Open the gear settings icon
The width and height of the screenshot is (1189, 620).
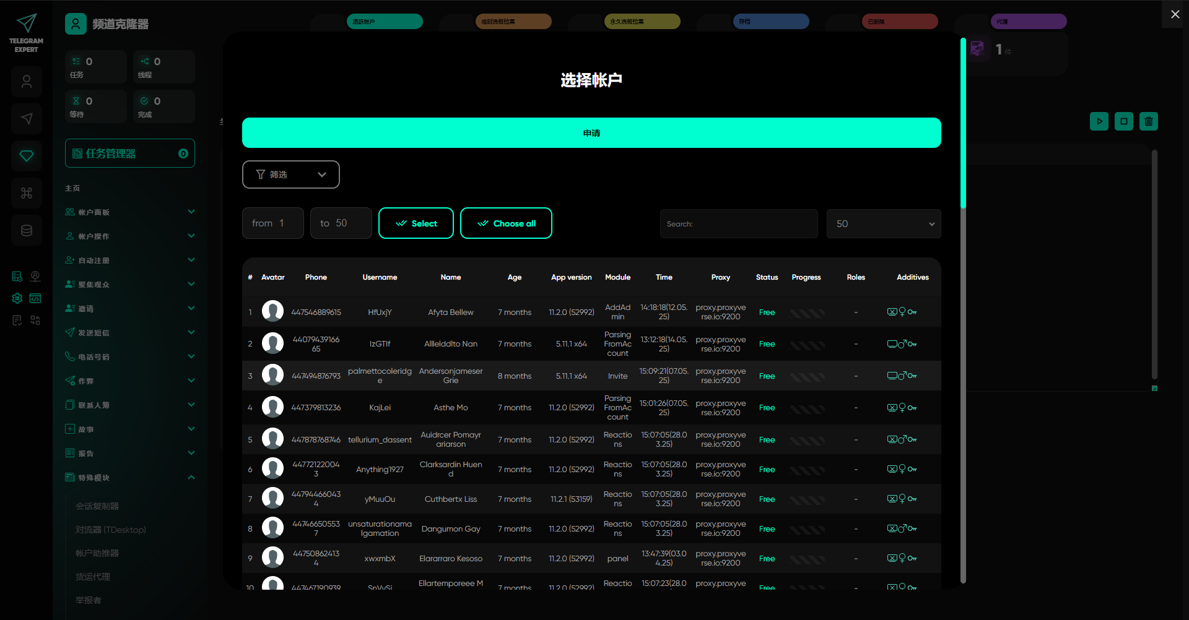point(17,298)
